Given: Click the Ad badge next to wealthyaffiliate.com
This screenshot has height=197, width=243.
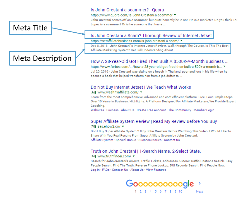Looking at the screenshot, I should (x=93, y=92).
